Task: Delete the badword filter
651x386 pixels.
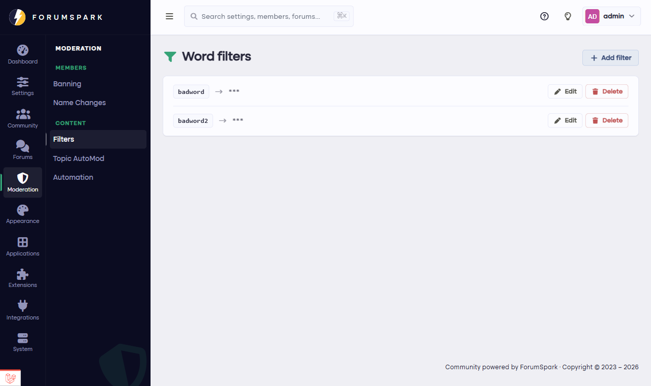Action: pos(607,91)
